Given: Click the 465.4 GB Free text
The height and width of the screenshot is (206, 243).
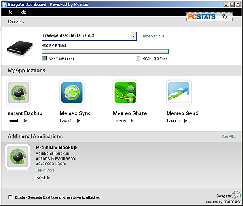Looking at the screenshot, I should coord(155,58).
